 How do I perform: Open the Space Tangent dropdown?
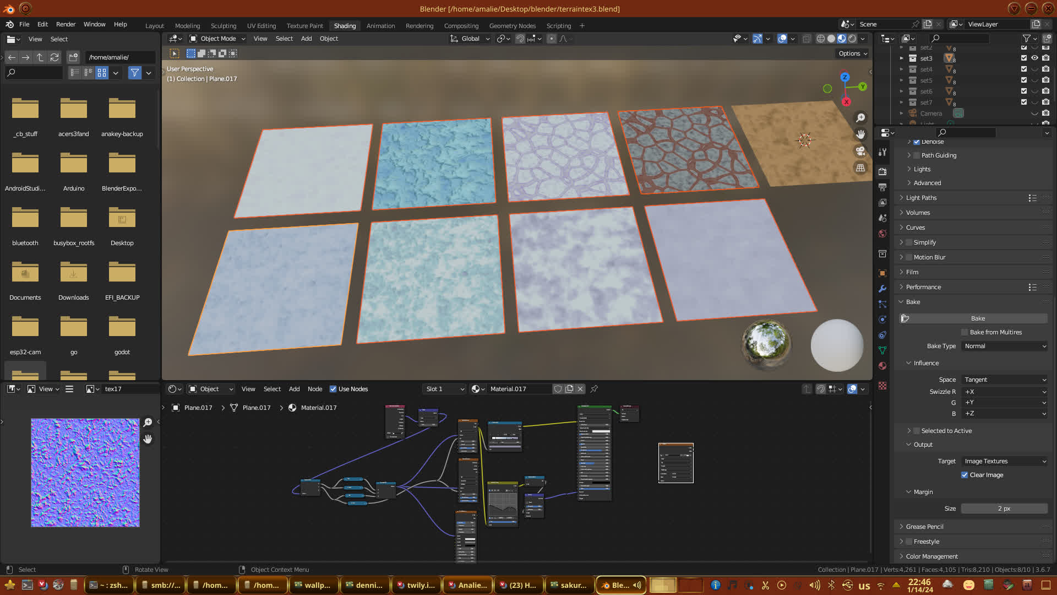coord(1005,380)
